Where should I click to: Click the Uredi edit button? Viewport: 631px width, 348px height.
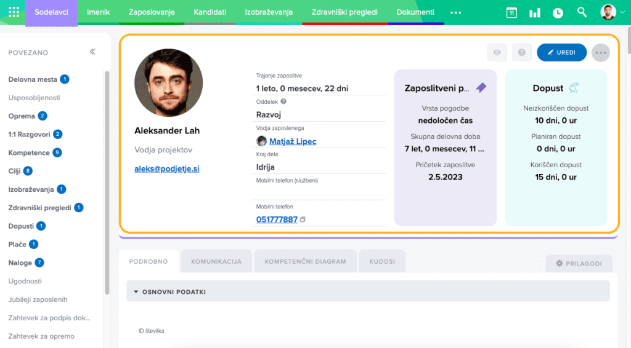coord(561,53)
